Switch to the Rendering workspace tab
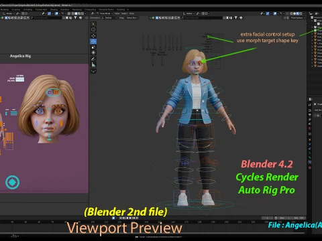This screenshot has height=241, width=322. (77, 9)
